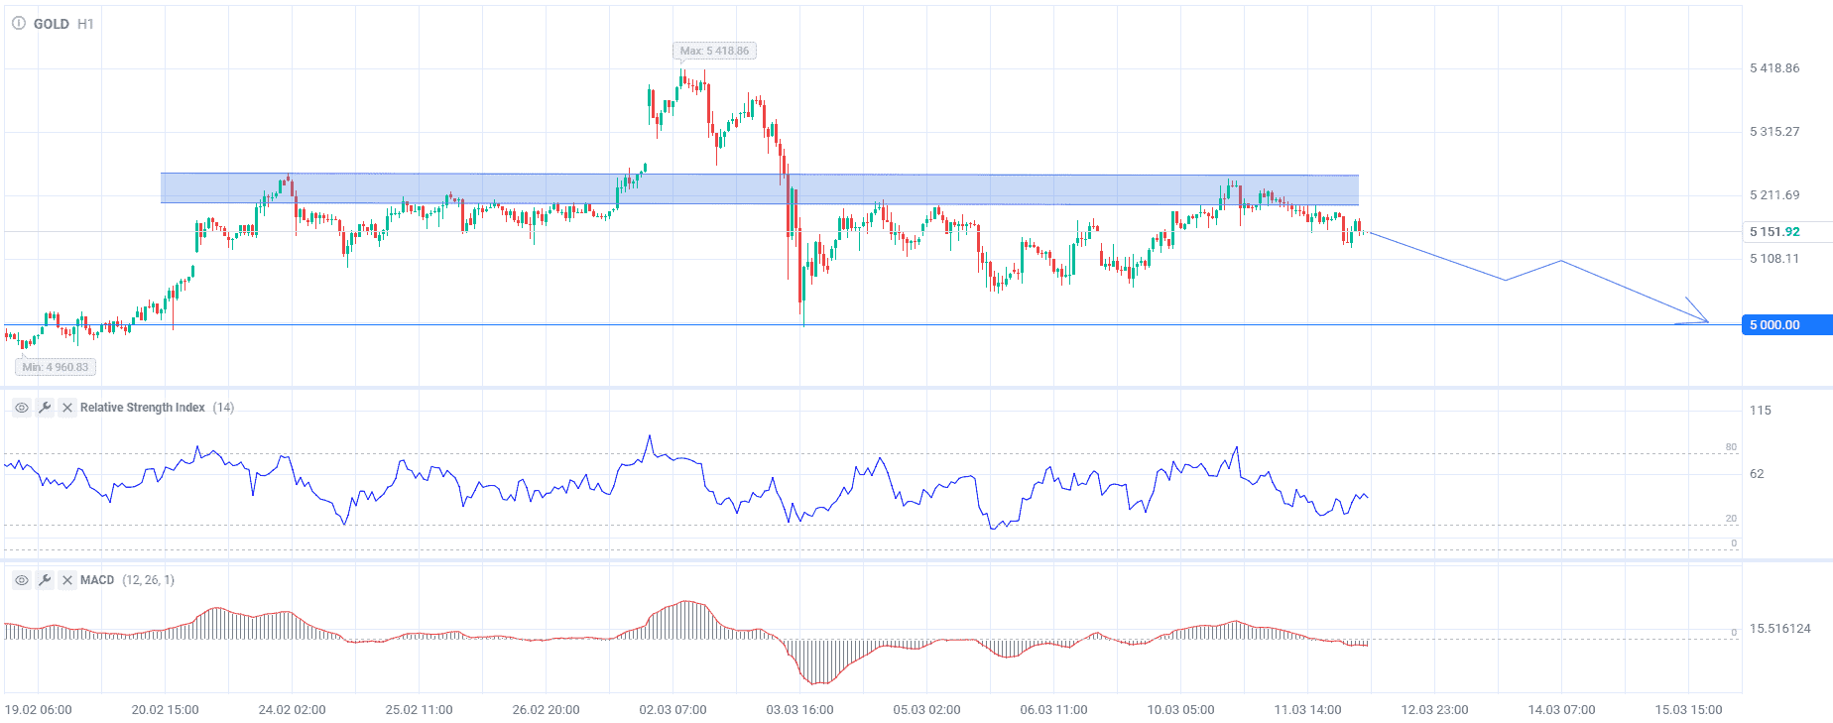1833x723 pixels.
Task: Change the H1 timeframe selector
Action: pyautogui.click(x=86, y=24)
